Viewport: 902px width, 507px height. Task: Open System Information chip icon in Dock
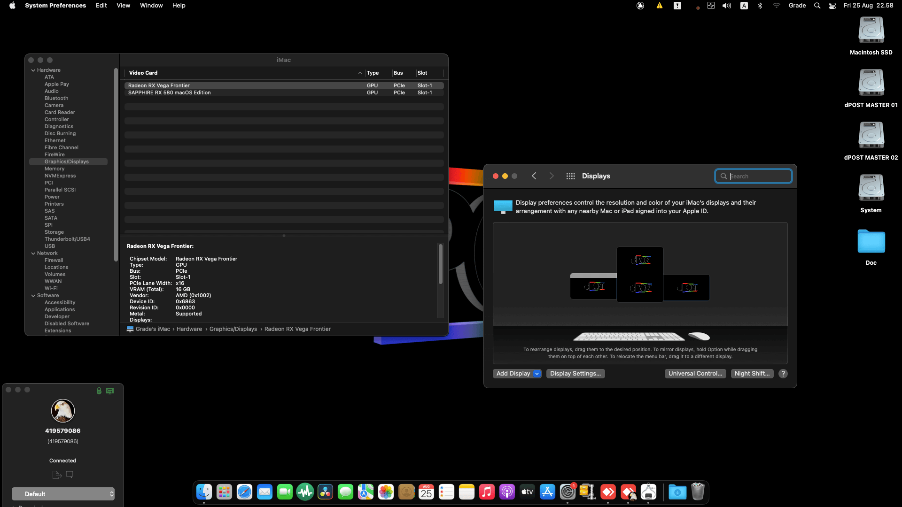click(648, 492)
